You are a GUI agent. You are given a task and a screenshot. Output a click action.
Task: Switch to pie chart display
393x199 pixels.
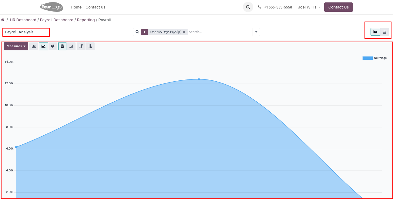53,46
